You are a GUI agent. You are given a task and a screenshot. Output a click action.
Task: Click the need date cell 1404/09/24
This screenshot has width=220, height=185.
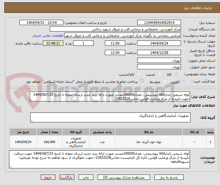tap(23, 142)
